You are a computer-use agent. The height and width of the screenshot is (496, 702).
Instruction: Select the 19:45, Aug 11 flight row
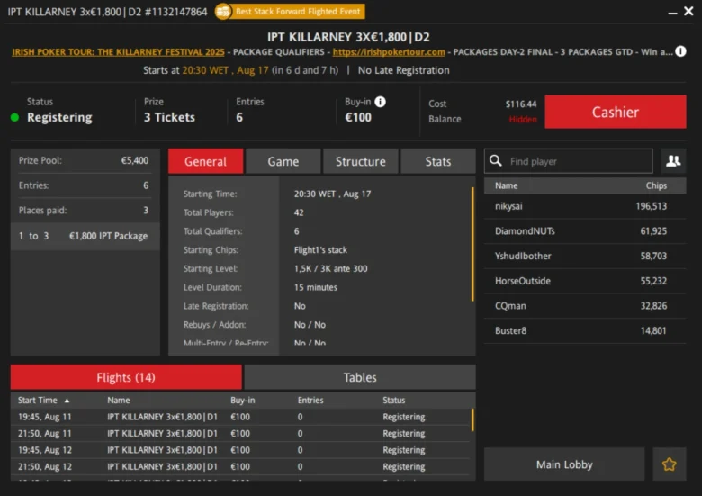[x=241, y=417]
